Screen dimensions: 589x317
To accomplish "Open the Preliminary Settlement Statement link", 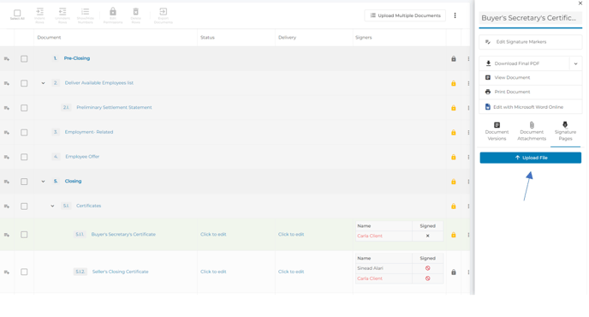I will click(x=114, y=107).
